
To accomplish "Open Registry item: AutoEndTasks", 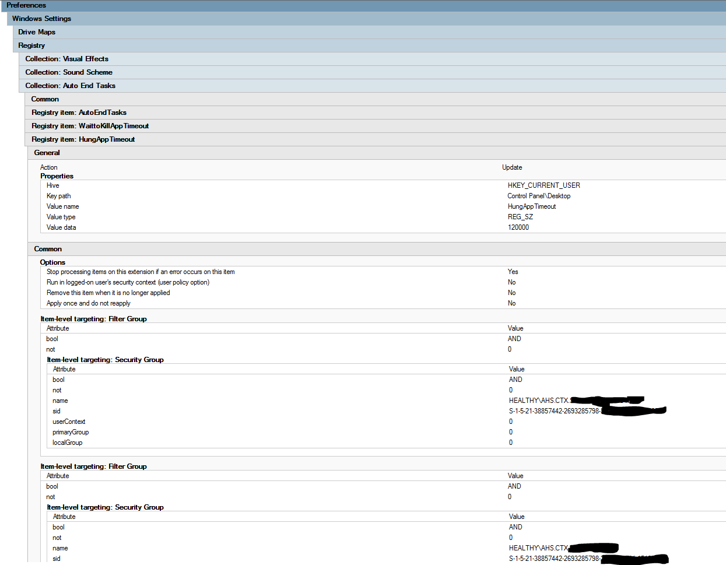I will coord(79,113).
